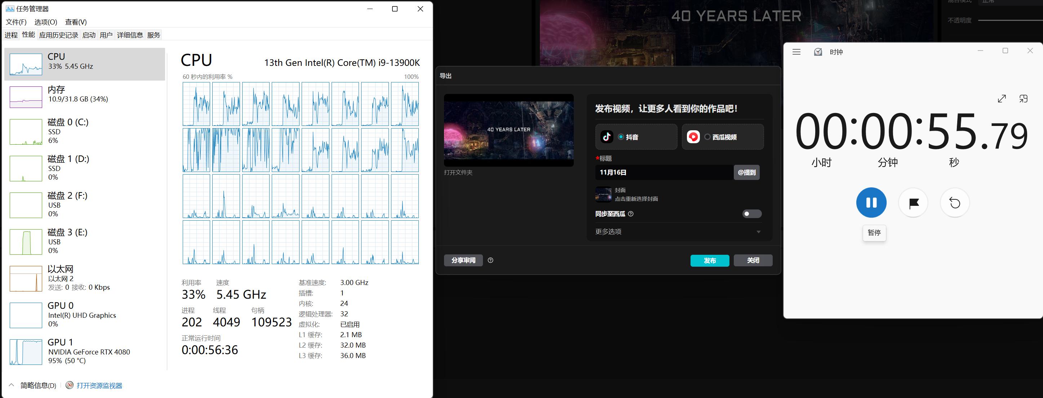Open the exported video folder via 打开文件夹

(x=458, y=172)
